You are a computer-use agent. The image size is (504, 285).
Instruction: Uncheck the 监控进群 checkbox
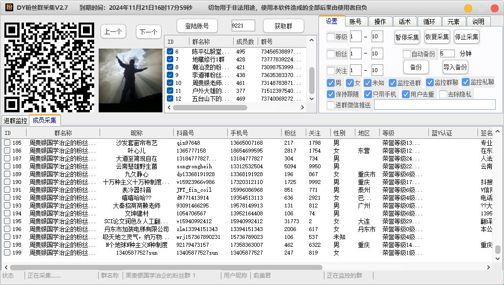(x=392, y=83)
